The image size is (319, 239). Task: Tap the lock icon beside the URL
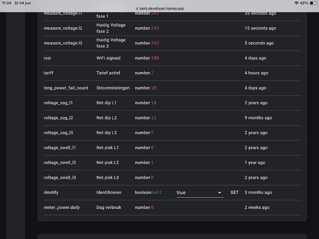point(137,9)
